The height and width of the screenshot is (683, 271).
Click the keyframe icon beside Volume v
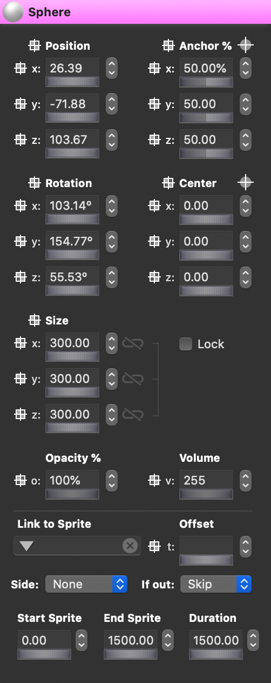(x=154, y=480)
